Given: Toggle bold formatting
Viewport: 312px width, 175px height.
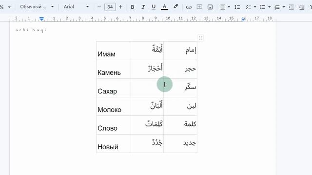Looking at the screenshot, I should click(x=132, y=7).
